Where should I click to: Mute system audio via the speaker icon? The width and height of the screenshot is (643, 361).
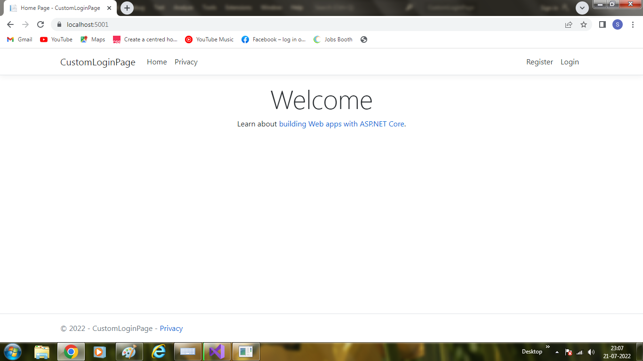[x=591, y=352]
